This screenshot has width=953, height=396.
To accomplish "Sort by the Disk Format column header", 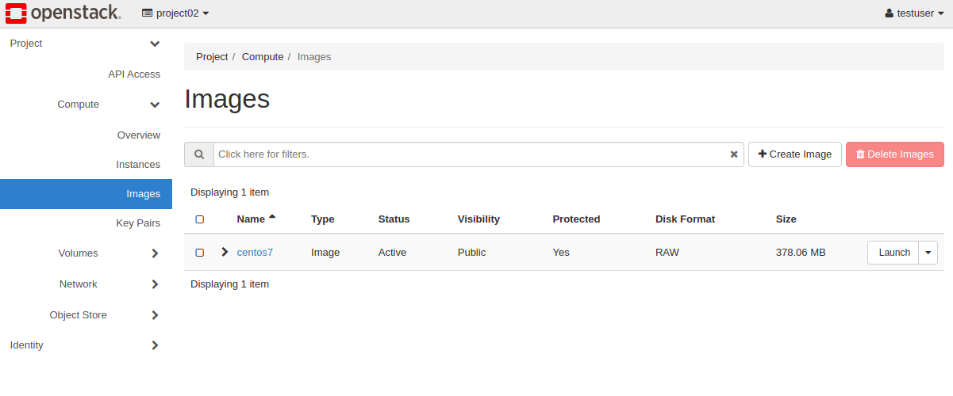I will (685, 219).
